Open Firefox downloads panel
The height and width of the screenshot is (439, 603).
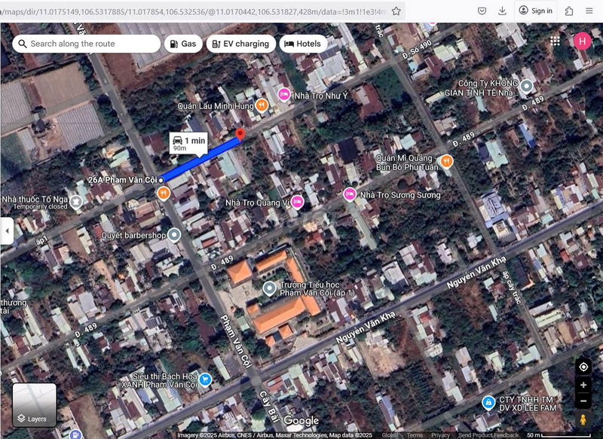point(502,11)
